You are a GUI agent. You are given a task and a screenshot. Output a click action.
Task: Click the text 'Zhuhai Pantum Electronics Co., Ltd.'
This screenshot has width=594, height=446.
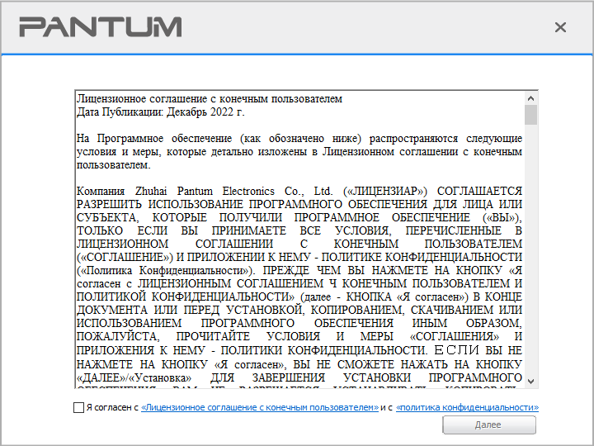[234, 191]
